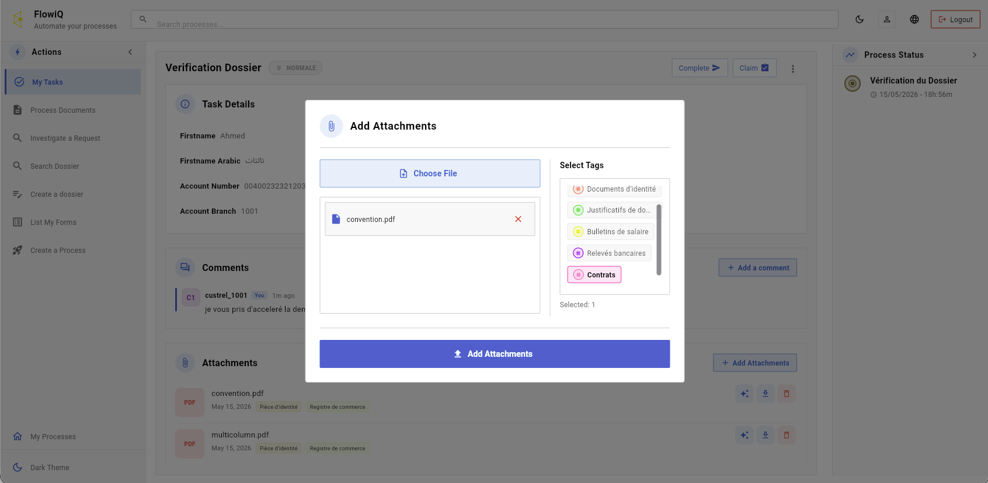Expand the Process Status panel chevron
The image size is (988, 483).
coord(975,55)
